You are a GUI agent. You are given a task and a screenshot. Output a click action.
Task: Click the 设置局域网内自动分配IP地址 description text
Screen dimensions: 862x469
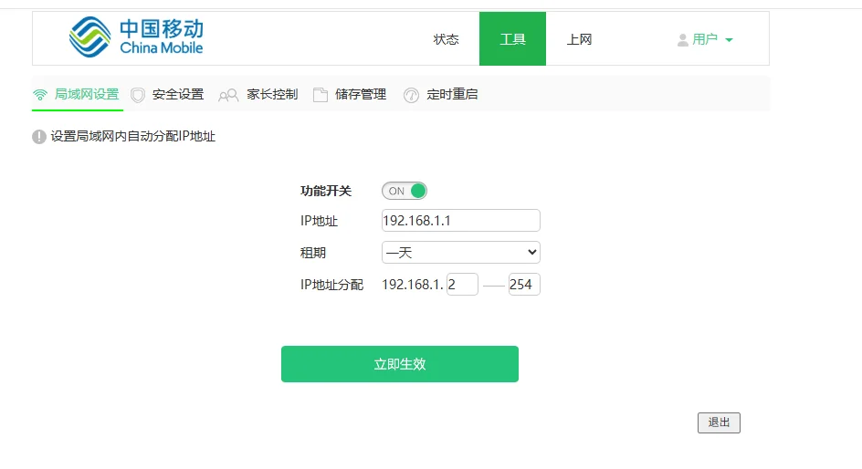(x=133, y=136)
